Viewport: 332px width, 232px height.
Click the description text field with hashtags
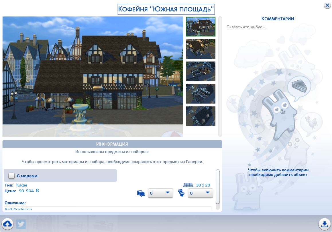coord(107,208)
